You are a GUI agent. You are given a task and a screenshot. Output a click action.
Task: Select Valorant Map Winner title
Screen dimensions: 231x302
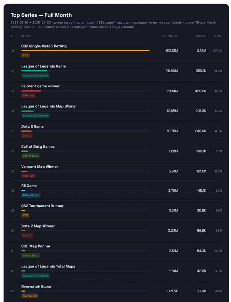point(40,167)
